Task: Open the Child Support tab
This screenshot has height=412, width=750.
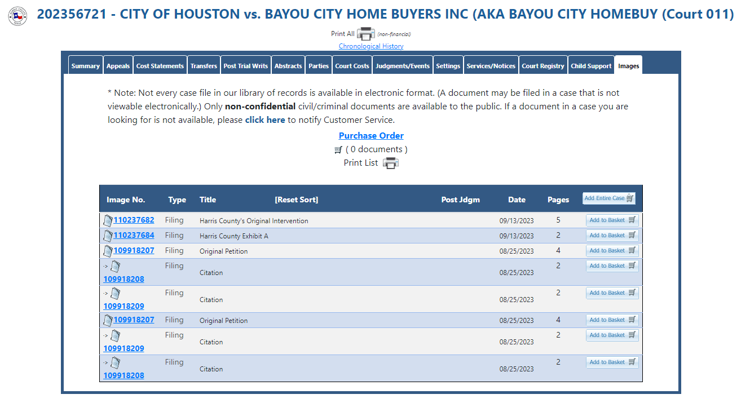Action: [x=591, y=66]
